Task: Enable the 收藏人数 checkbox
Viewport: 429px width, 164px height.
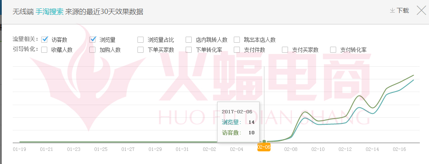Action: click(x=44, y=50)
